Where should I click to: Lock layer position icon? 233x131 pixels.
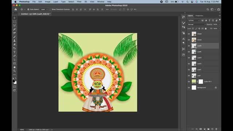pyautogui.click(x=199, y=28)
